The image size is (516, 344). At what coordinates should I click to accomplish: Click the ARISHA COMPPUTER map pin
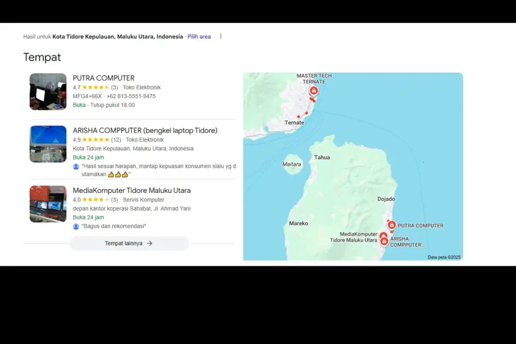coord(384,241)
